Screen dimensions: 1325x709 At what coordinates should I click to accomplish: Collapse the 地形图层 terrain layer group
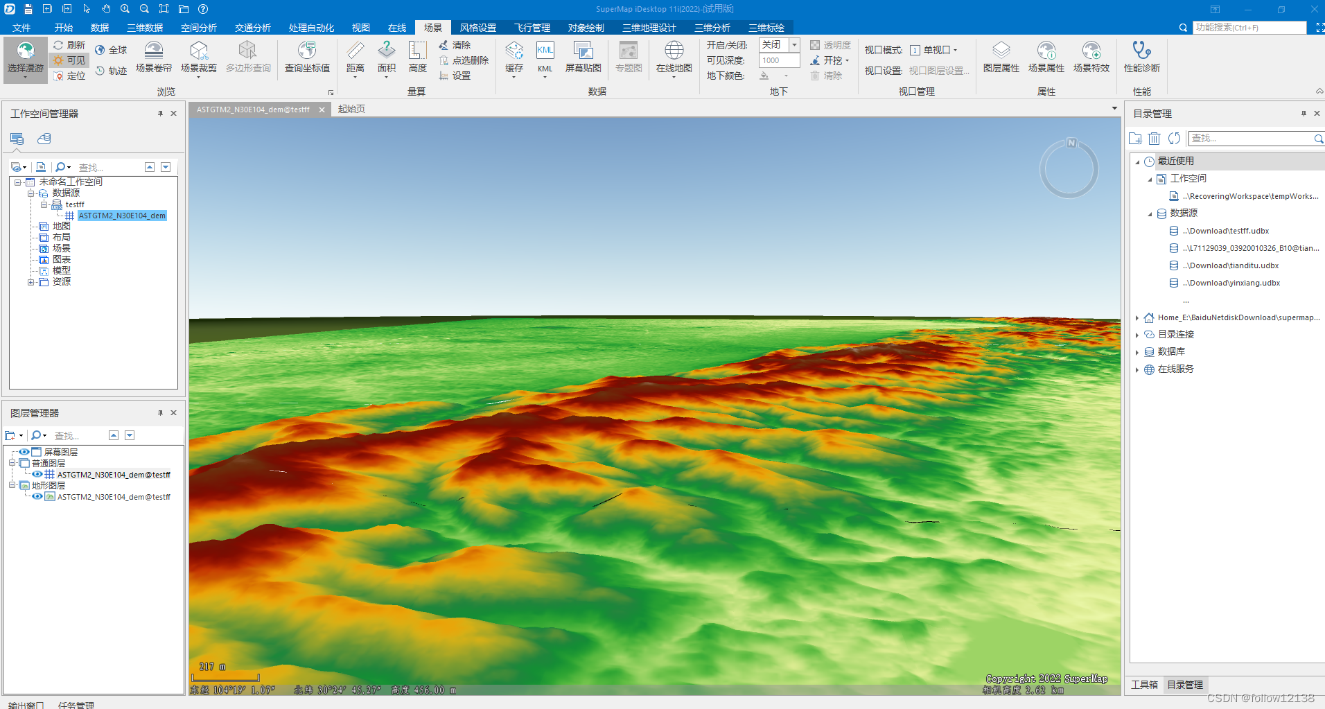(x=11, y=485)
